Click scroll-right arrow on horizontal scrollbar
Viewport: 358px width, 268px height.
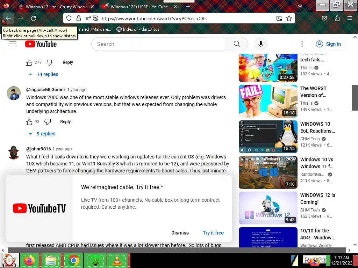pos(349,250)
